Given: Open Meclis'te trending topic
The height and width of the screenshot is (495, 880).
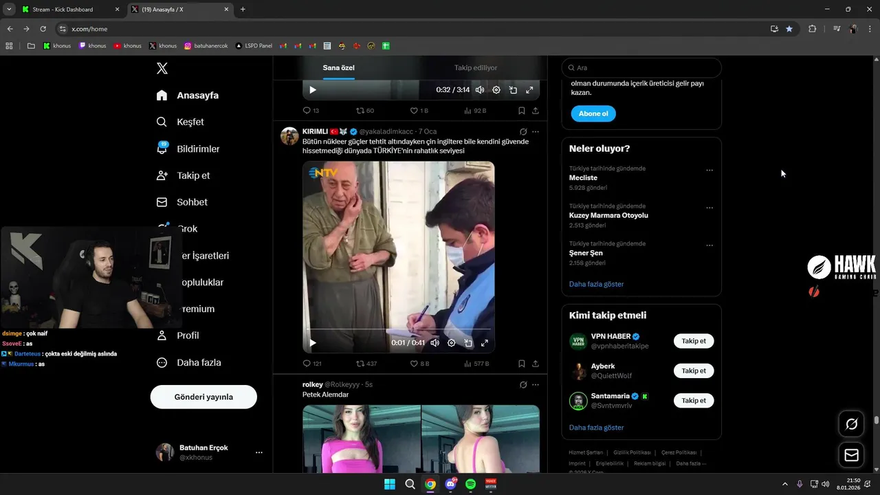Looking at the screenshot, I should point(583,178).
